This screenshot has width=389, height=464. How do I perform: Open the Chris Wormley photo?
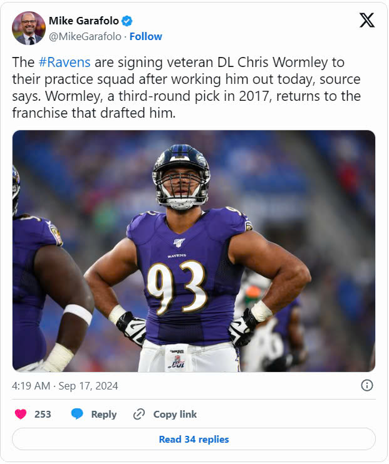pyautogui.click(x=194, y=251)
